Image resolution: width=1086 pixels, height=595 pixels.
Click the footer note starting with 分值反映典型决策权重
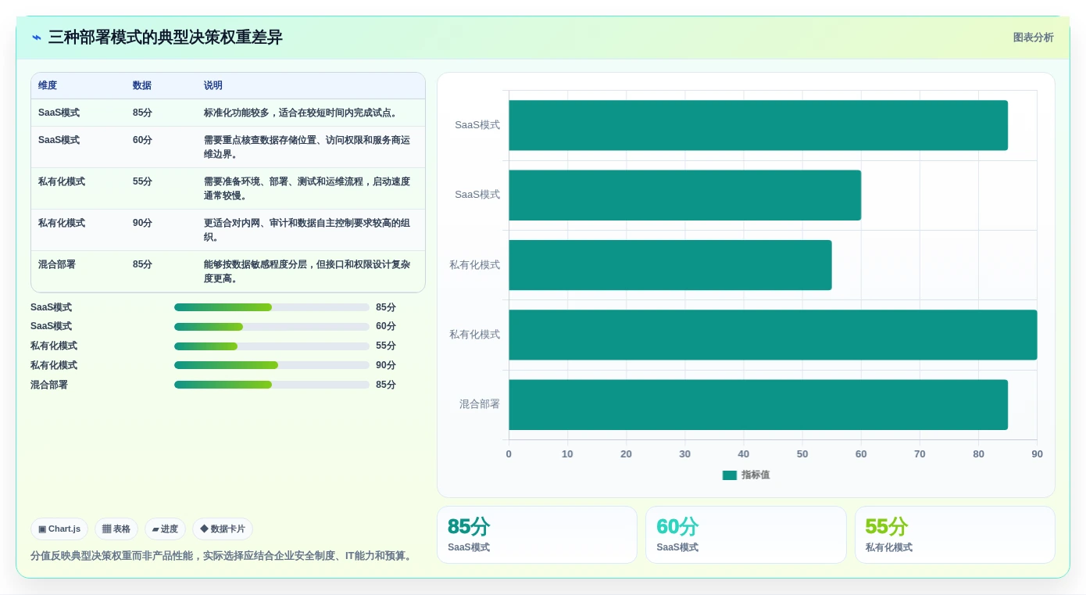[x=223, y=556]
